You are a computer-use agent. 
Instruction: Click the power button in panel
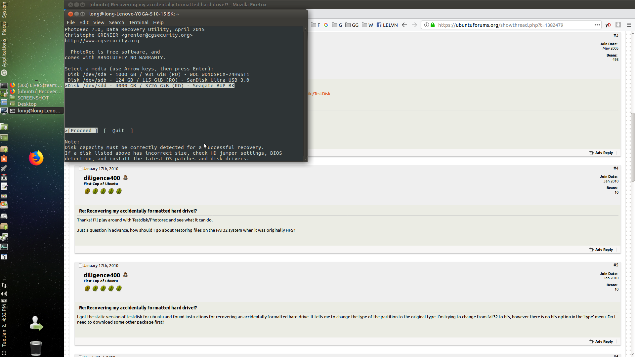[4, 353]
